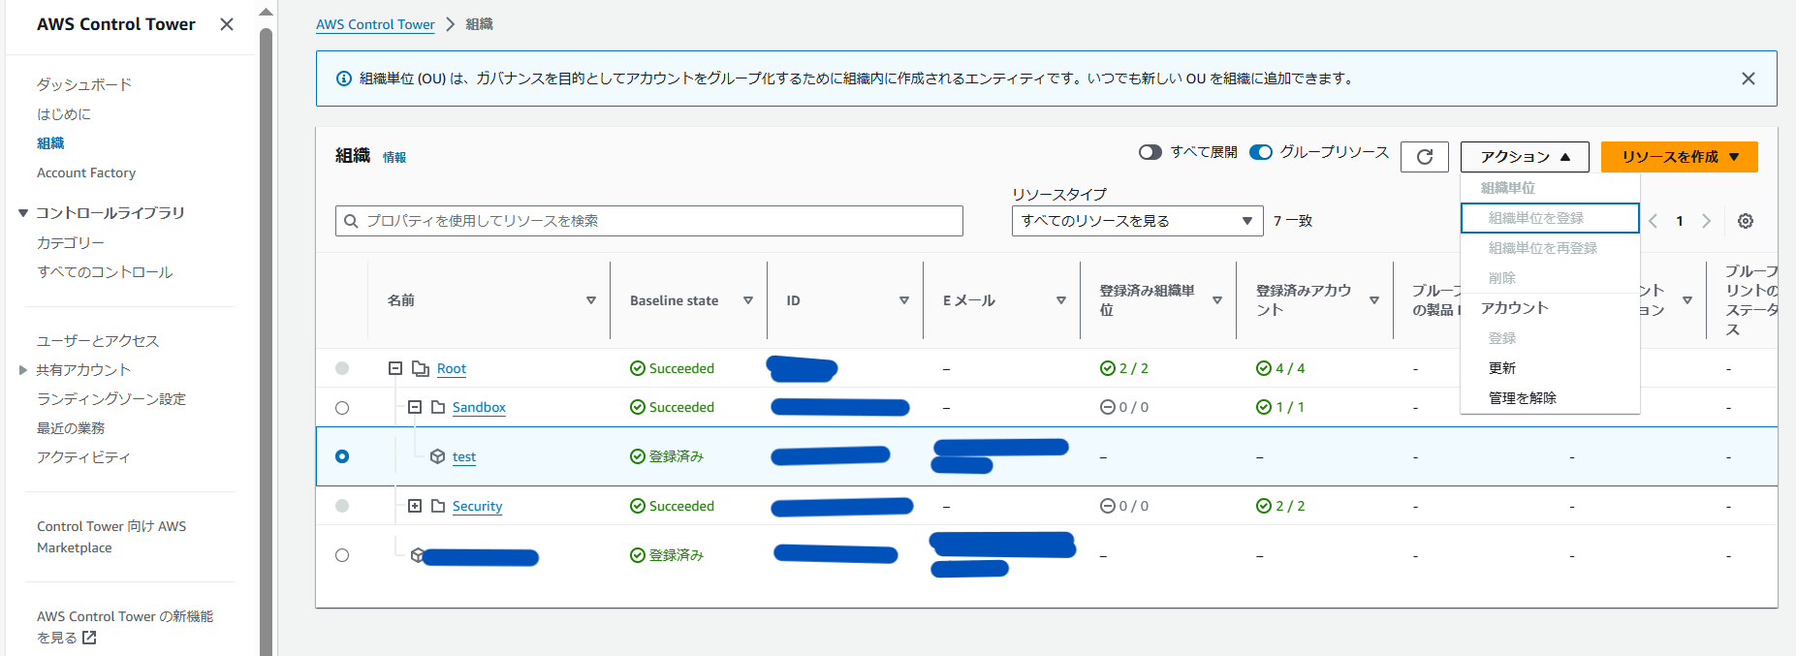This screenshot has height=656, width=1796.
Task: Sort by the ID column
Action: [x=904, y=300]
